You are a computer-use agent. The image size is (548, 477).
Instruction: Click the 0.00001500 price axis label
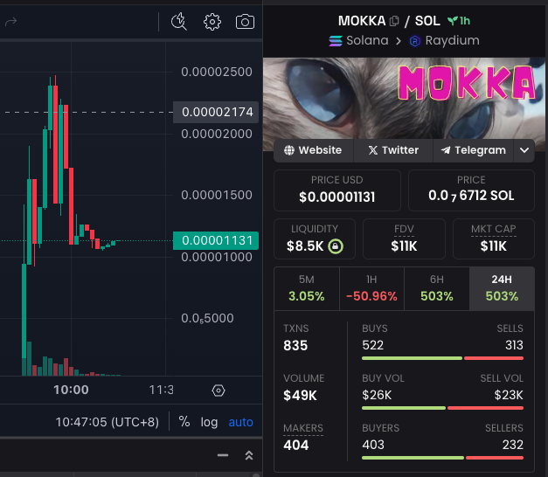[217, 195]
